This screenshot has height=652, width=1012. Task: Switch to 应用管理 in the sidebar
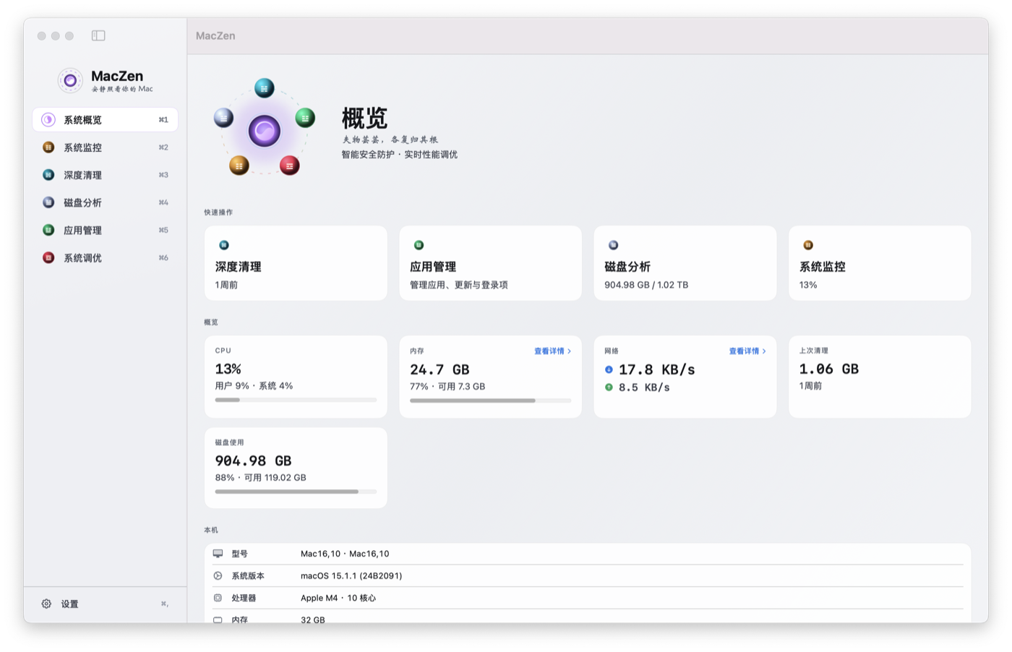[x=105, y=230]
